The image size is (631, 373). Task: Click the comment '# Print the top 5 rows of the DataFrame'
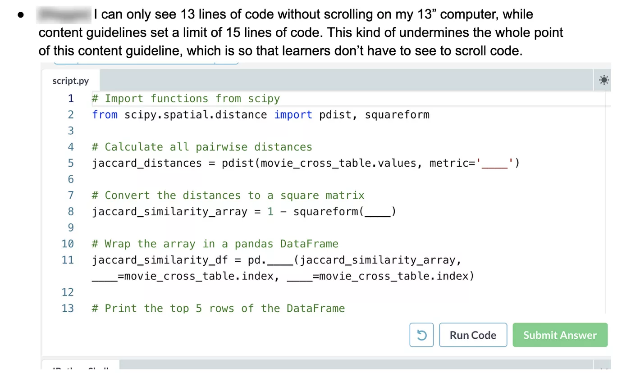[x=218, y=309]
